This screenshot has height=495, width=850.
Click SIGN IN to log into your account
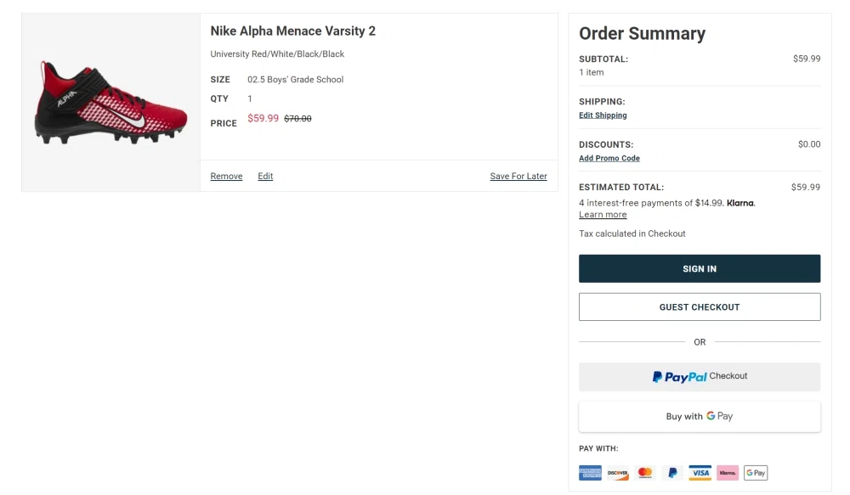click(x=699, y=268)
